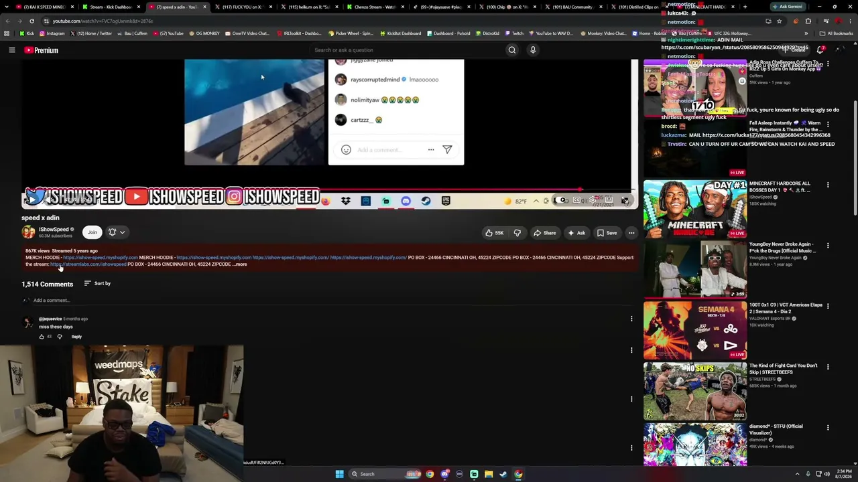Open File Explorer from the taskbar
Viewport: 858px width, 482px height.
point(489,474)
